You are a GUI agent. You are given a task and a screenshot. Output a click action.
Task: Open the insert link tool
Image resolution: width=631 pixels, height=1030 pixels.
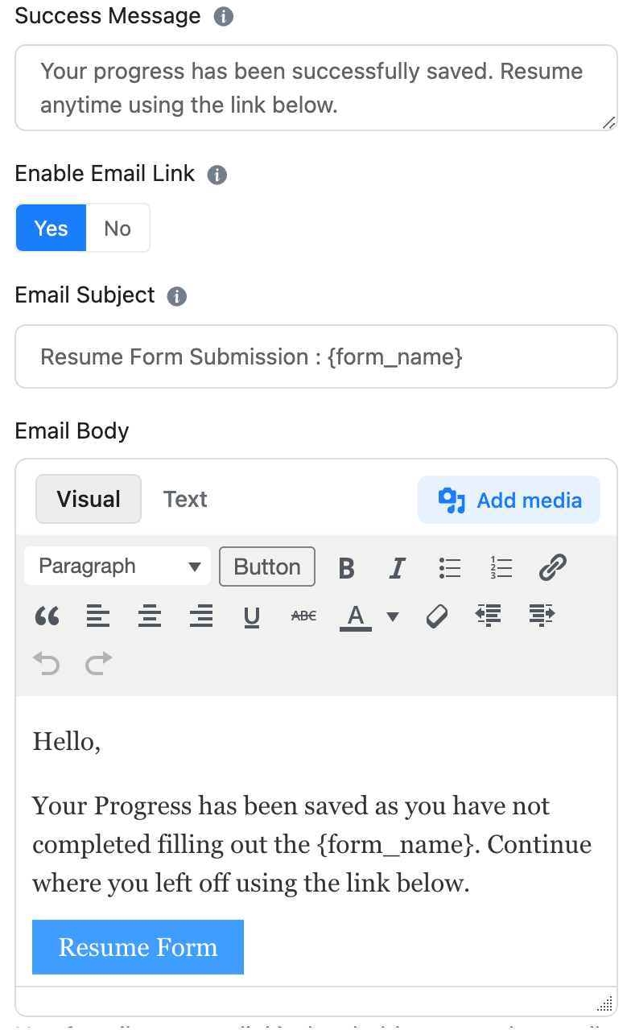[553, 567]
